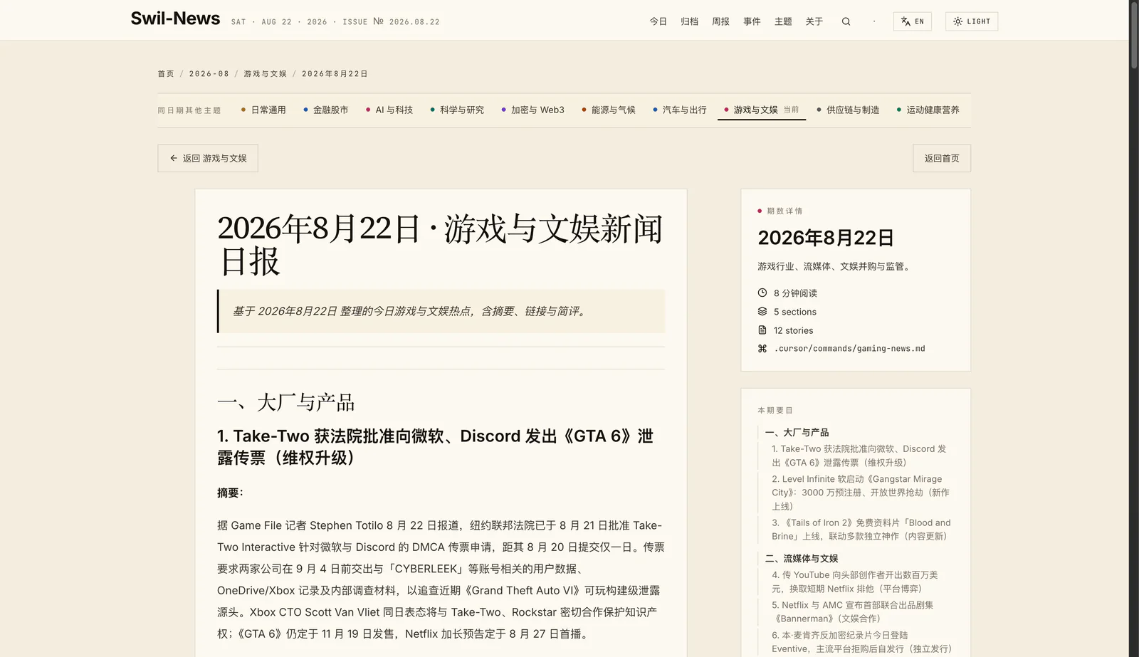The image size is (1139, 657).
Task: Switch to the 运动健康营养 topic tab
Action: (x=928, y=110)
